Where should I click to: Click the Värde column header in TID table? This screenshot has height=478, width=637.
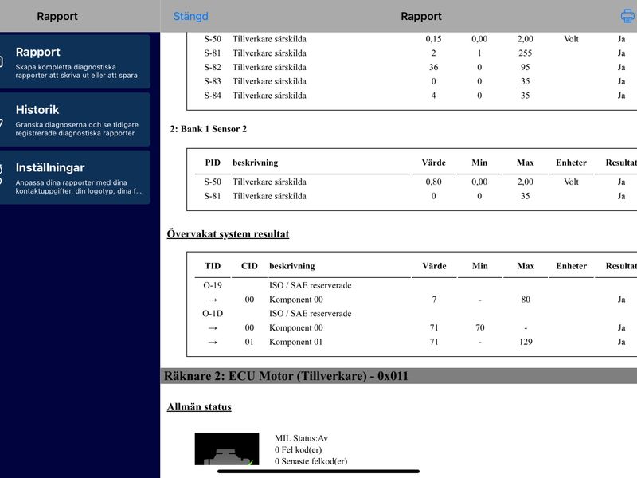(434, 266)
